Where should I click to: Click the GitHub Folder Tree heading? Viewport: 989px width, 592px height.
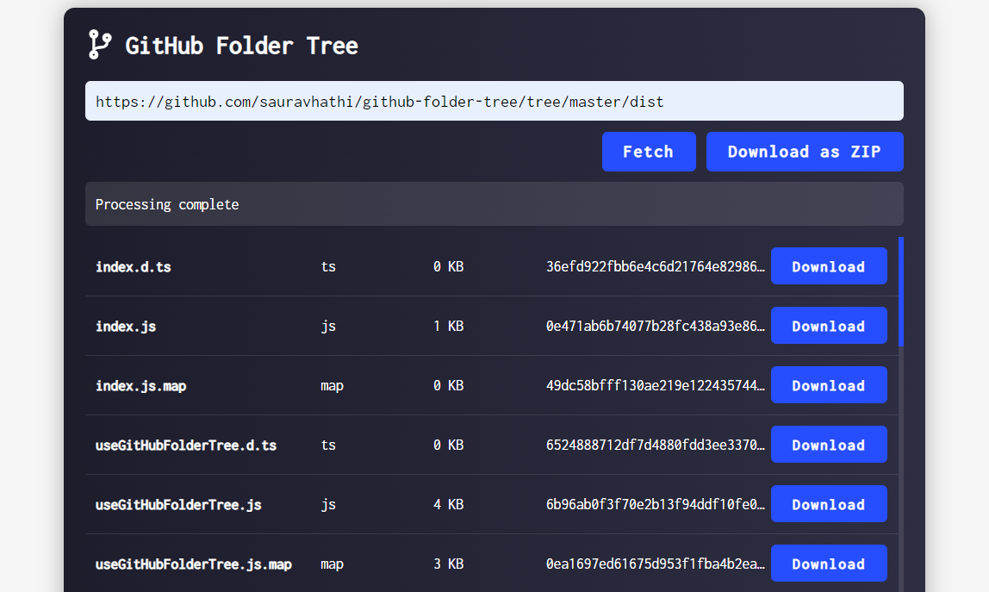[x=241, y=46]
